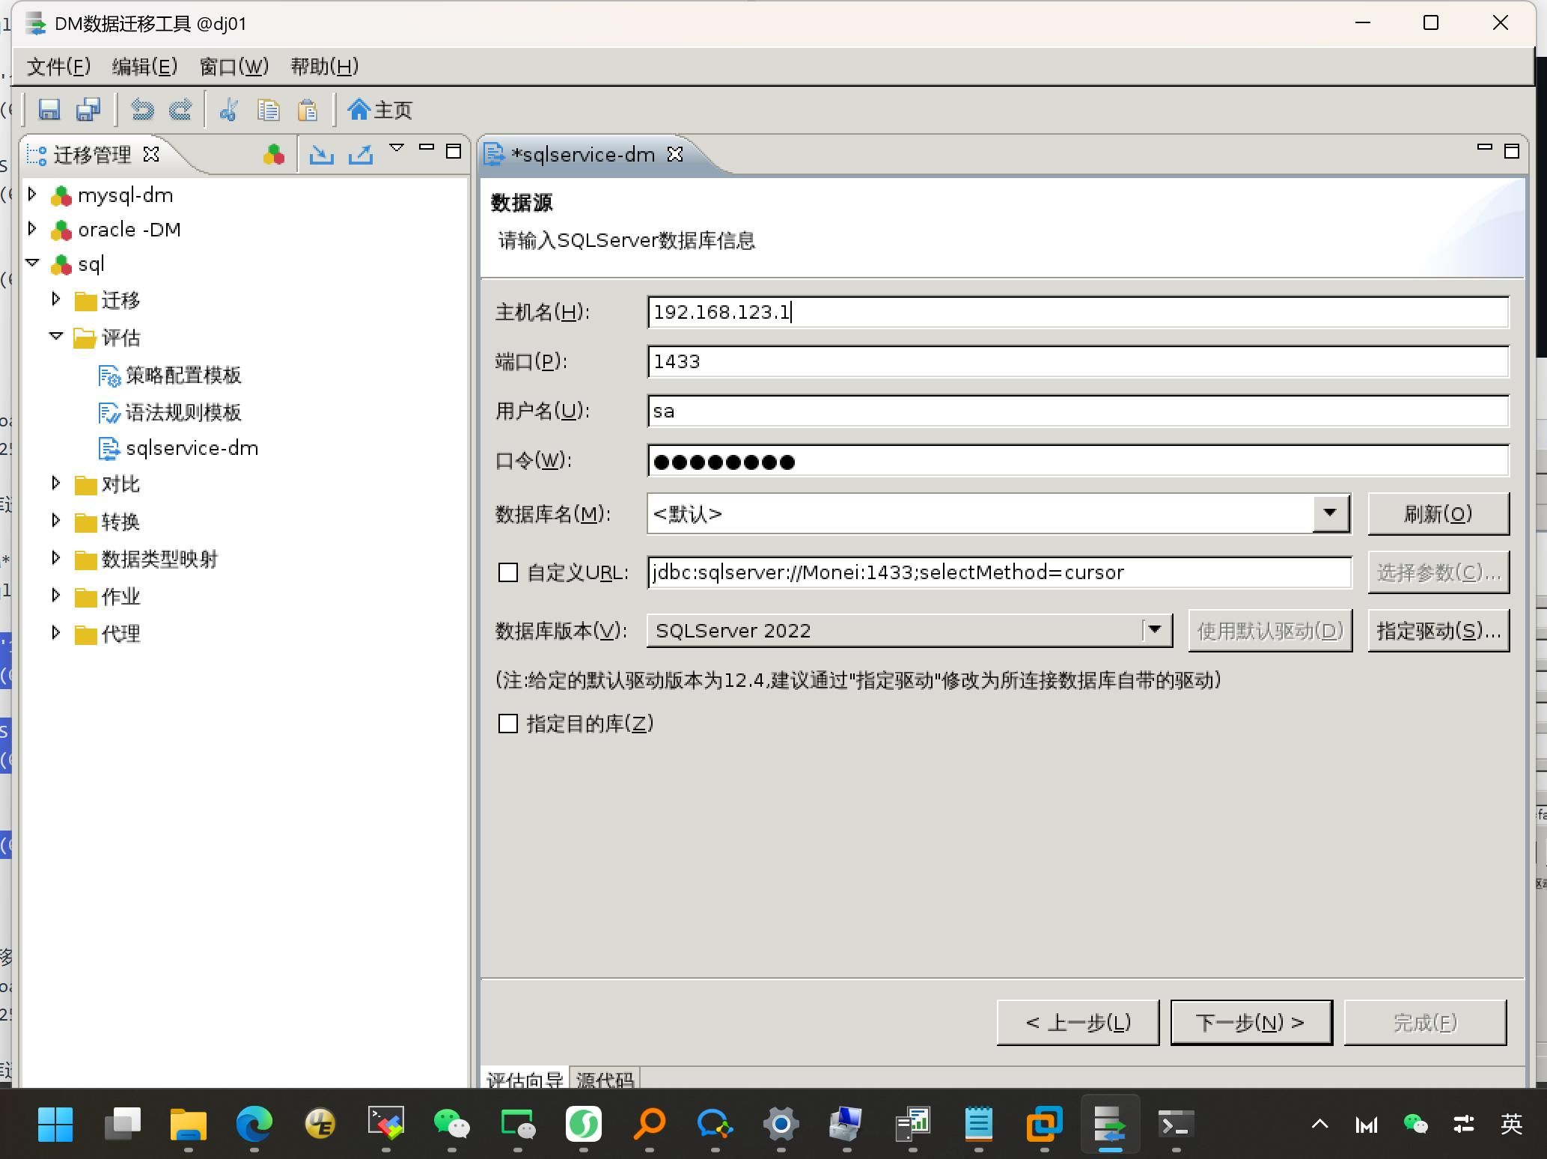Image resolution: width=1547 pixels, height=1159 pixels.
Task: Click the Save icon in toolbar
Action: coord(49,110)
